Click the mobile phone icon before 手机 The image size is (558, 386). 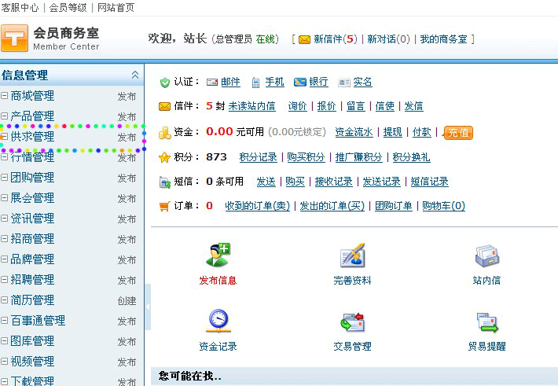click(255, 83)
